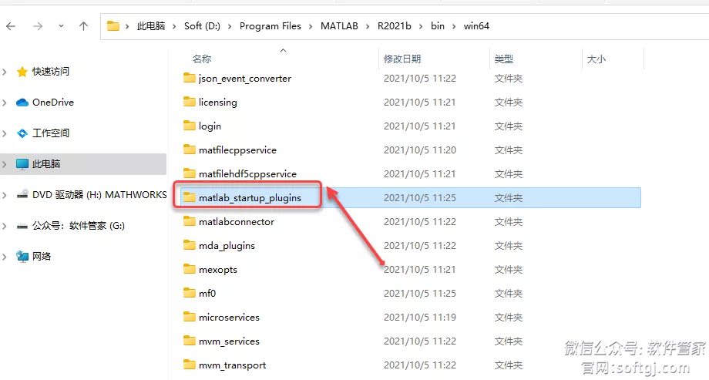Select the licensing folder icon
This screenshot has width=709, height=380.
click(x=190, y=103)
